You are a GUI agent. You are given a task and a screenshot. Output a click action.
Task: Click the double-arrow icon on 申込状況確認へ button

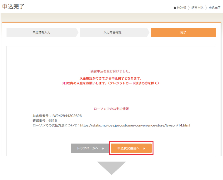[144, 148]
